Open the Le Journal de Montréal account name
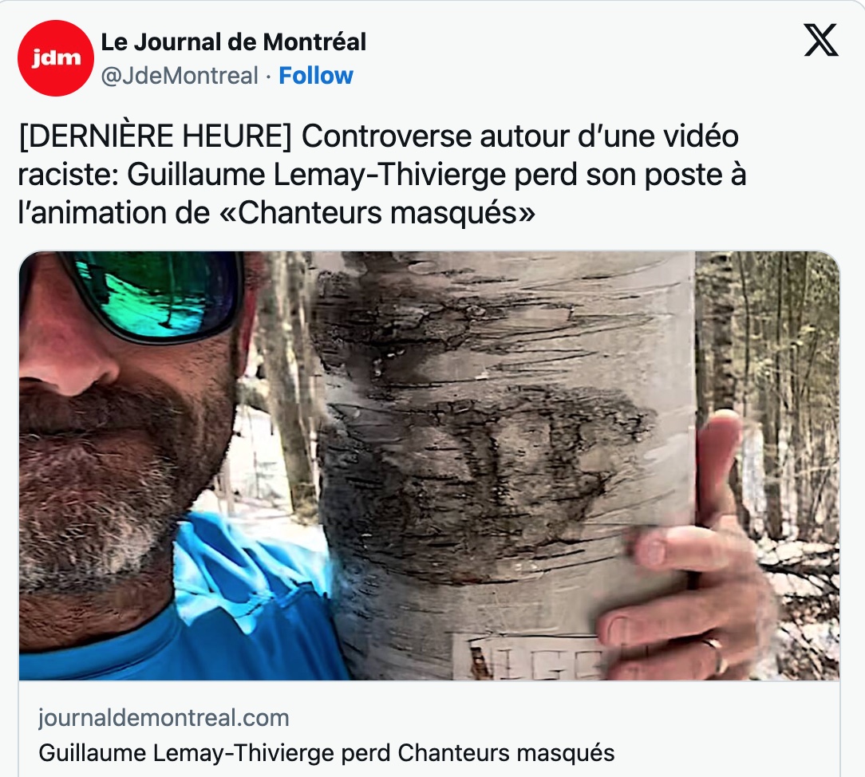This screenshot has height=777, width=865. (x=233, y=42)
